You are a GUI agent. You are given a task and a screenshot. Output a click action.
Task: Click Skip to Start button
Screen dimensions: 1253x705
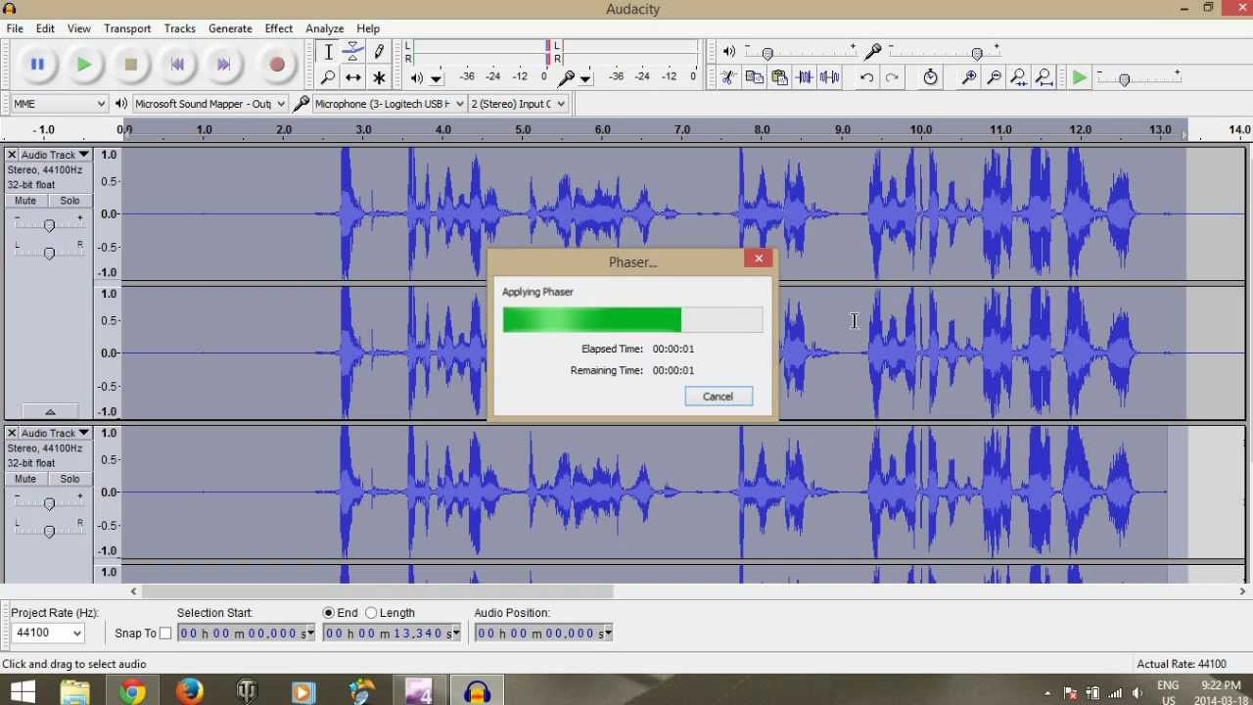pyautogui.click(x=177, y=65)
